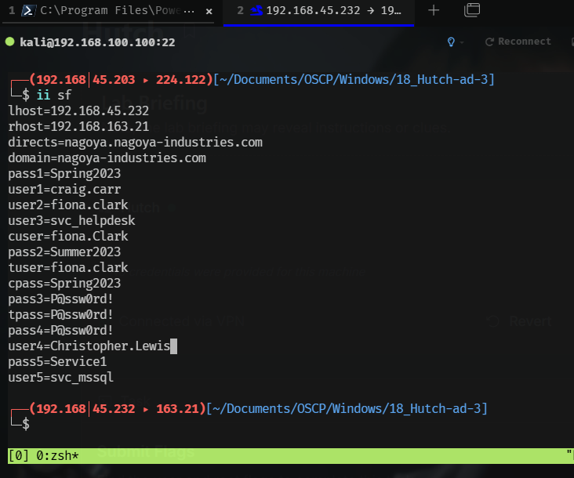Screen dimensions: 574x478
Task: Select the 192.168.45.232 → 19… session tab
Action: (318, 11)
